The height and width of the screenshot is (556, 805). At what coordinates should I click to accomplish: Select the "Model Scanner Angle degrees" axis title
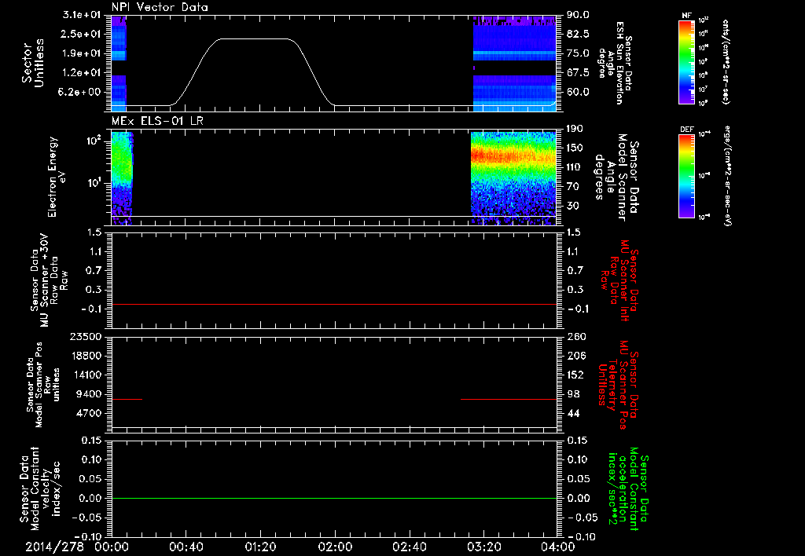(x=617, y=177)
